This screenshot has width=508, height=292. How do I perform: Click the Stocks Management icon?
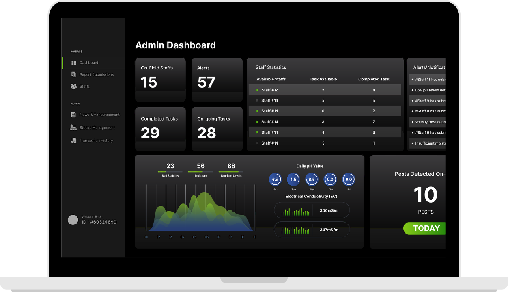[x=73, y=128]
